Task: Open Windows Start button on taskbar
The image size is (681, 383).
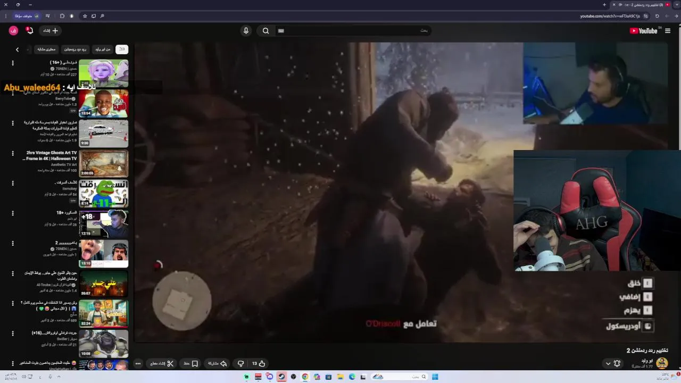Action: tap(435, 377)
